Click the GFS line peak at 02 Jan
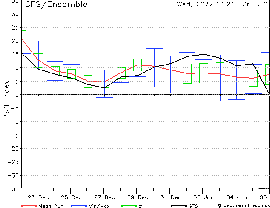The image size is (270, 208). (x=204, y=54)
